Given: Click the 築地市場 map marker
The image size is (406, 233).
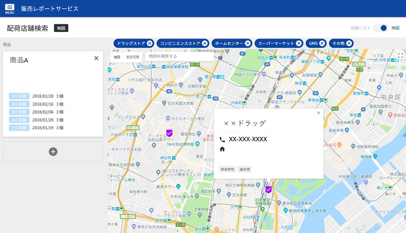Looking at the screenshot, I should (x=346, y=130).
